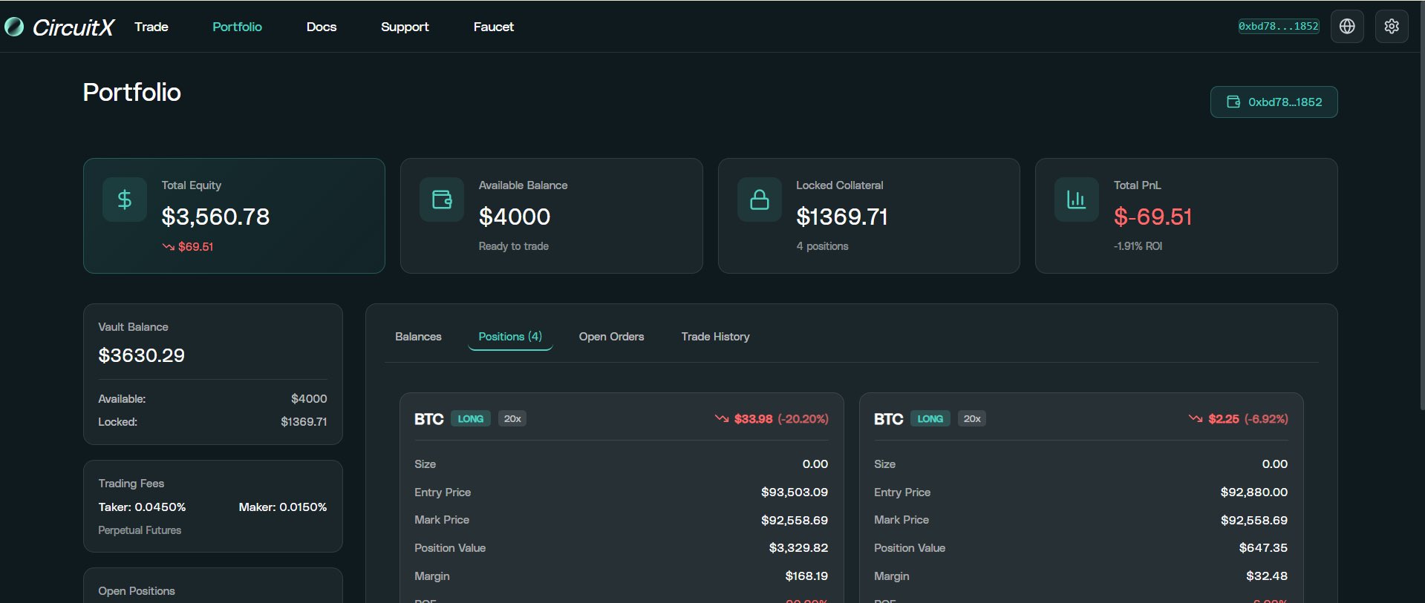Go to the Portfolio nav item
The height and width of the screenshot is (603, 1425).
237,27
